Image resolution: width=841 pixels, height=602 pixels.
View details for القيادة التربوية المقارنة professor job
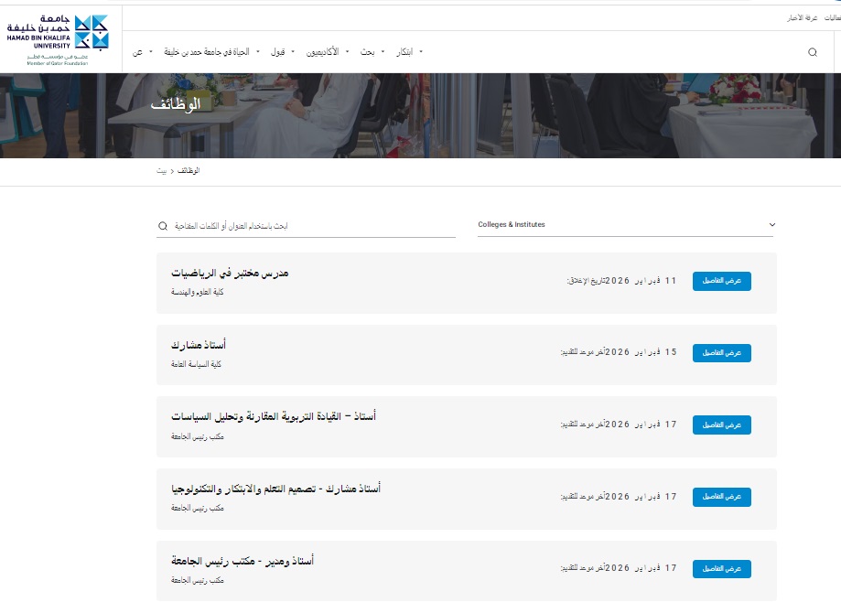coord(721,425)
